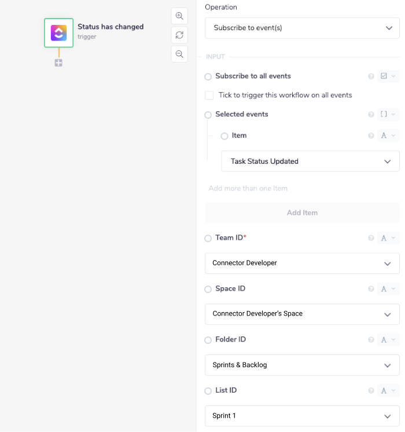This screenshot has width=405, height=432.
Task: Open help tooltip for Team ID
Action: [371, 238]
